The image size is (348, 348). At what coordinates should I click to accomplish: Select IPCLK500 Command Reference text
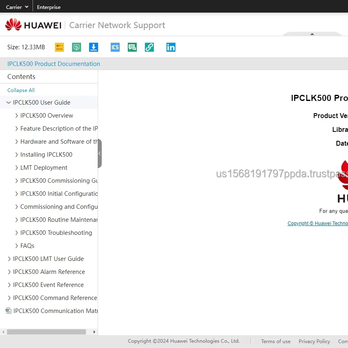click(55, 298)
